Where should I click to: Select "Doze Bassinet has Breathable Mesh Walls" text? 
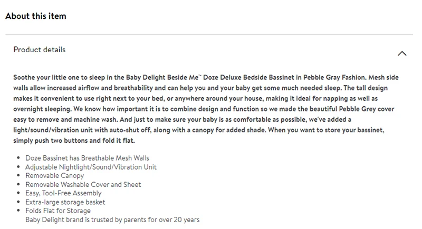[x=88, y=158]
